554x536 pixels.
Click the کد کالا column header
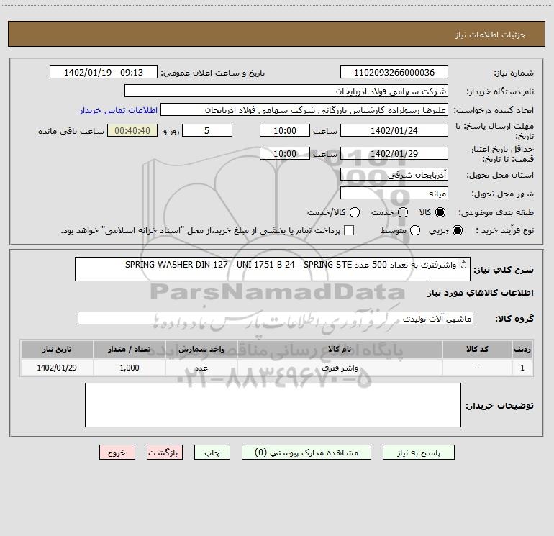tap(477, 349)
